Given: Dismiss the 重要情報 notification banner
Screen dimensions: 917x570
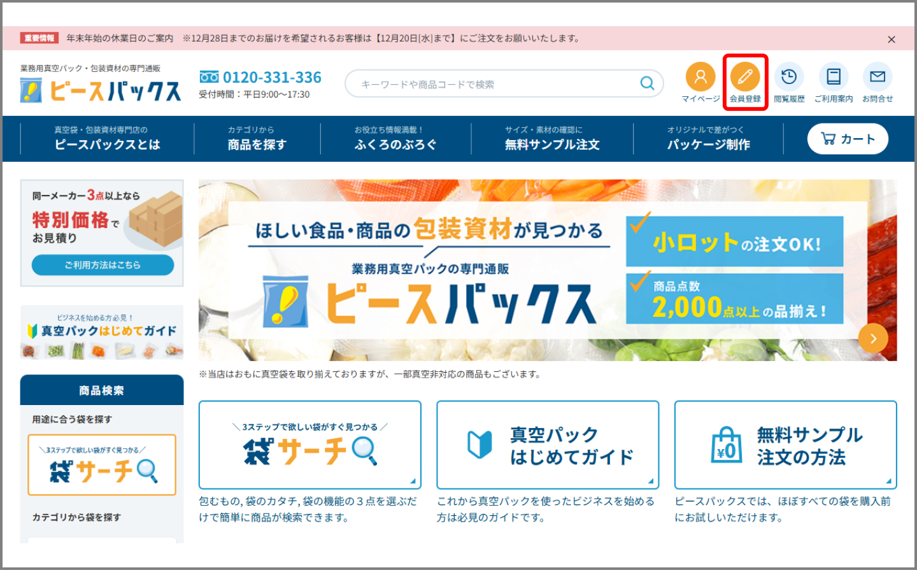Looking at the screenshot, I should (891, 39).
